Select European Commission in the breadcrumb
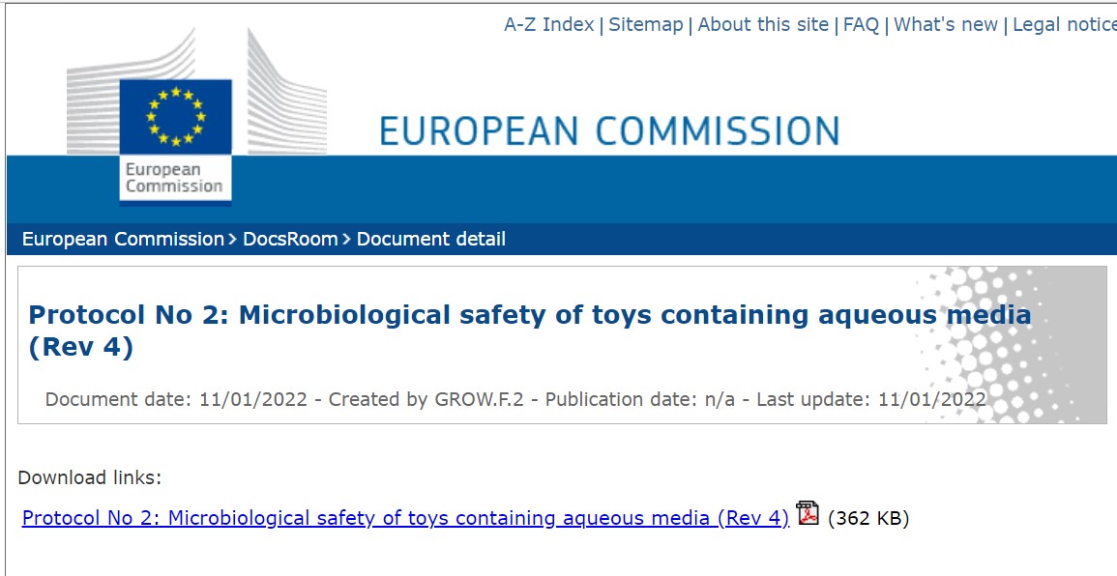 coord(123,239)
